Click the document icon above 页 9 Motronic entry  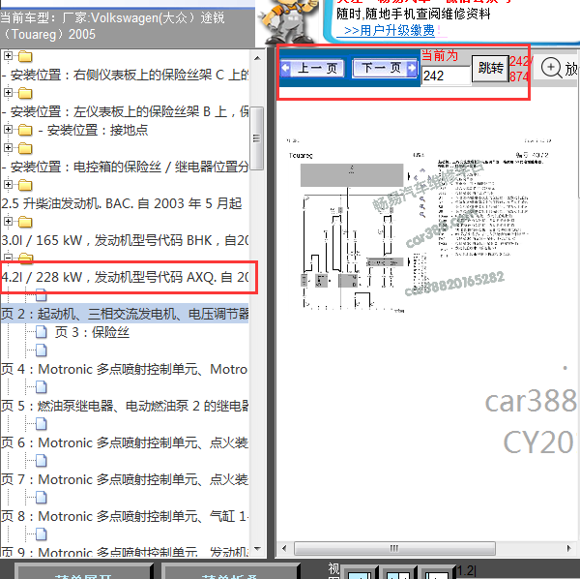pyautogui.click(x=41, y=534)
